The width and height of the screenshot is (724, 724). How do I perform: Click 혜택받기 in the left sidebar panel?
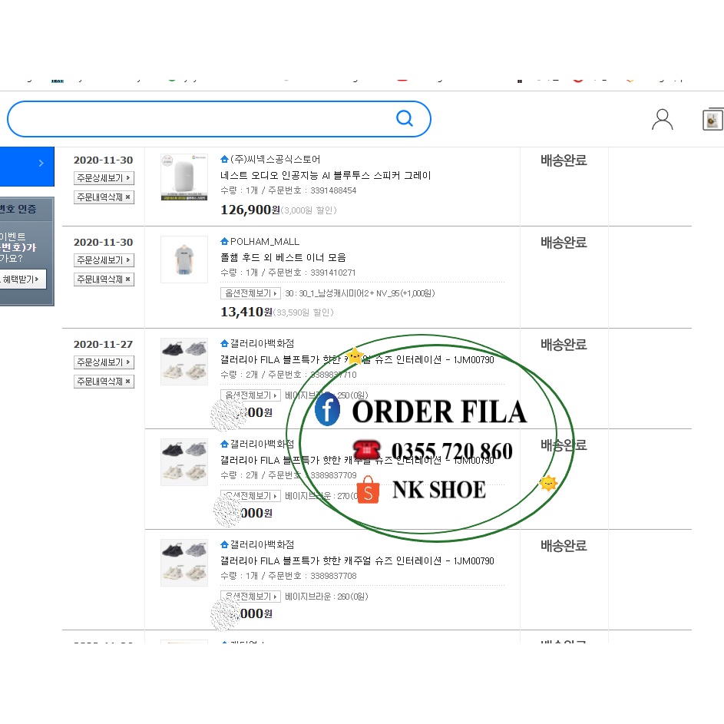point(24,279)
